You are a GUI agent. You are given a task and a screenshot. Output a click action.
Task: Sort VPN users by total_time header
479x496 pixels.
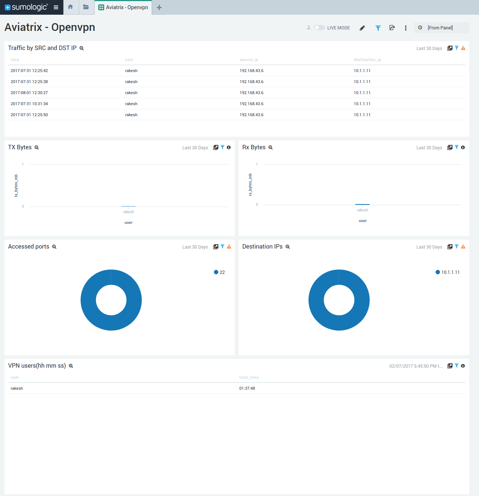point(249,377)
